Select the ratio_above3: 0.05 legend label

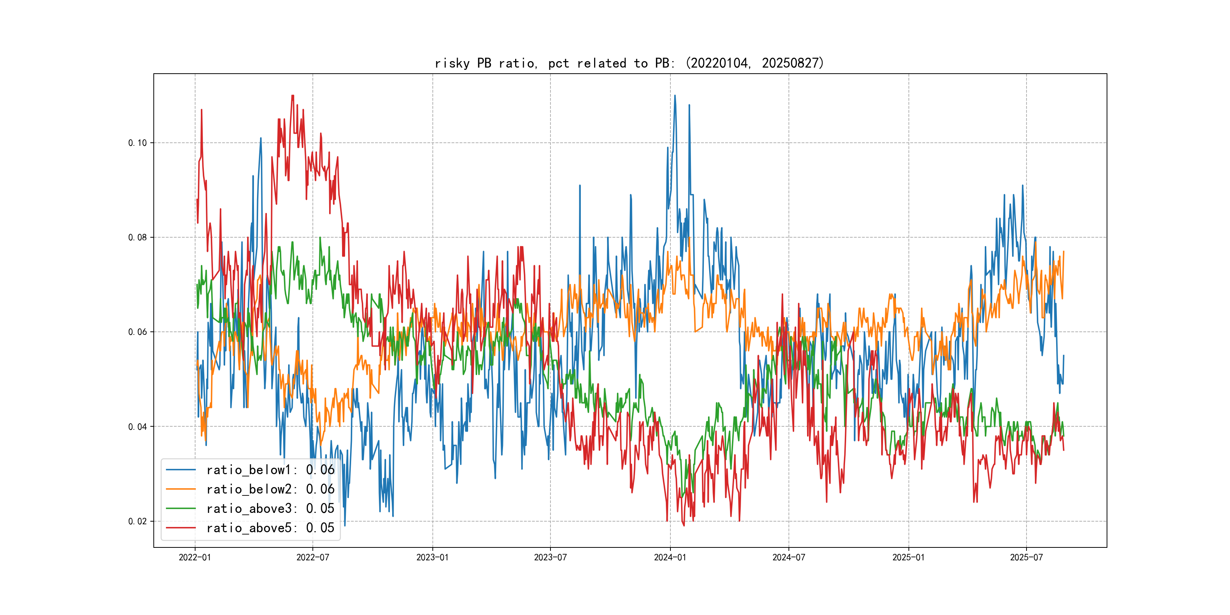tap(270, 509)
